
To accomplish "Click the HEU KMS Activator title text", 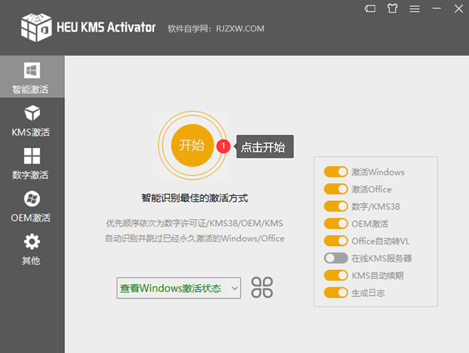I will (x=106, y=27).
